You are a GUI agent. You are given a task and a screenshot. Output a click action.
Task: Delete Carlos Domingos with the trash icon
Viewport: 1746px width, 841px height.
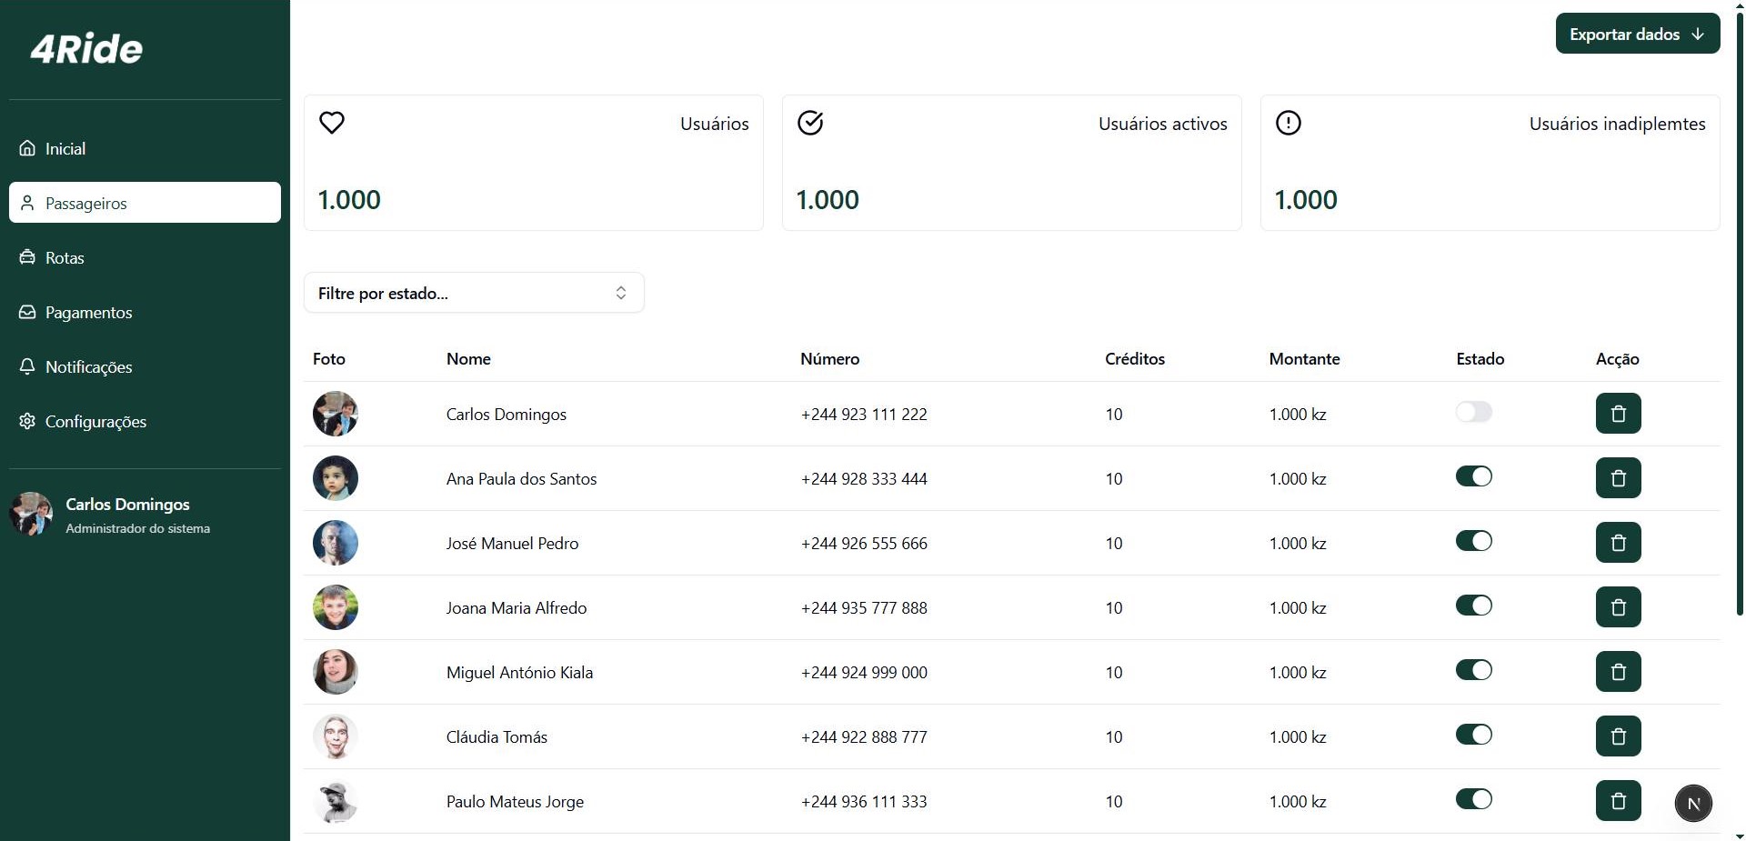(x=1618, y=413)
